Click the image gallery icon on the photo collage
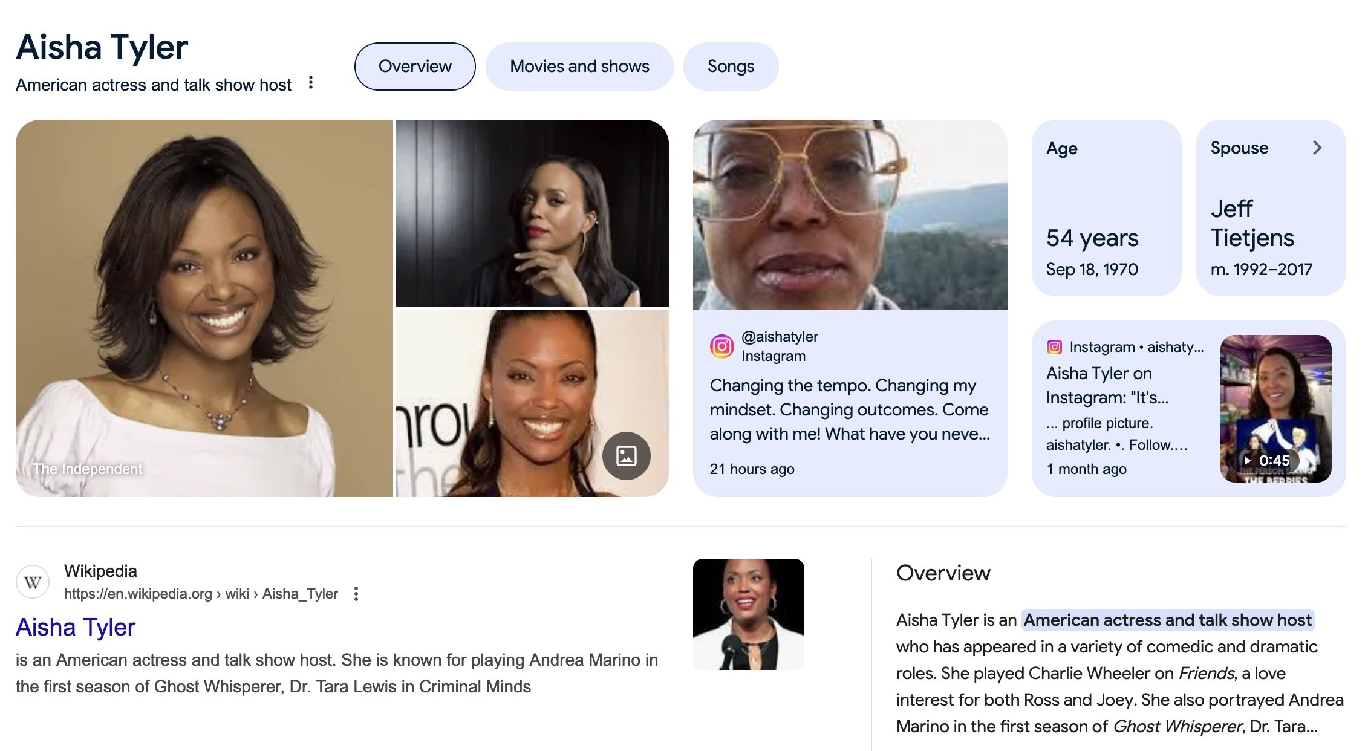 coord(626,456)
